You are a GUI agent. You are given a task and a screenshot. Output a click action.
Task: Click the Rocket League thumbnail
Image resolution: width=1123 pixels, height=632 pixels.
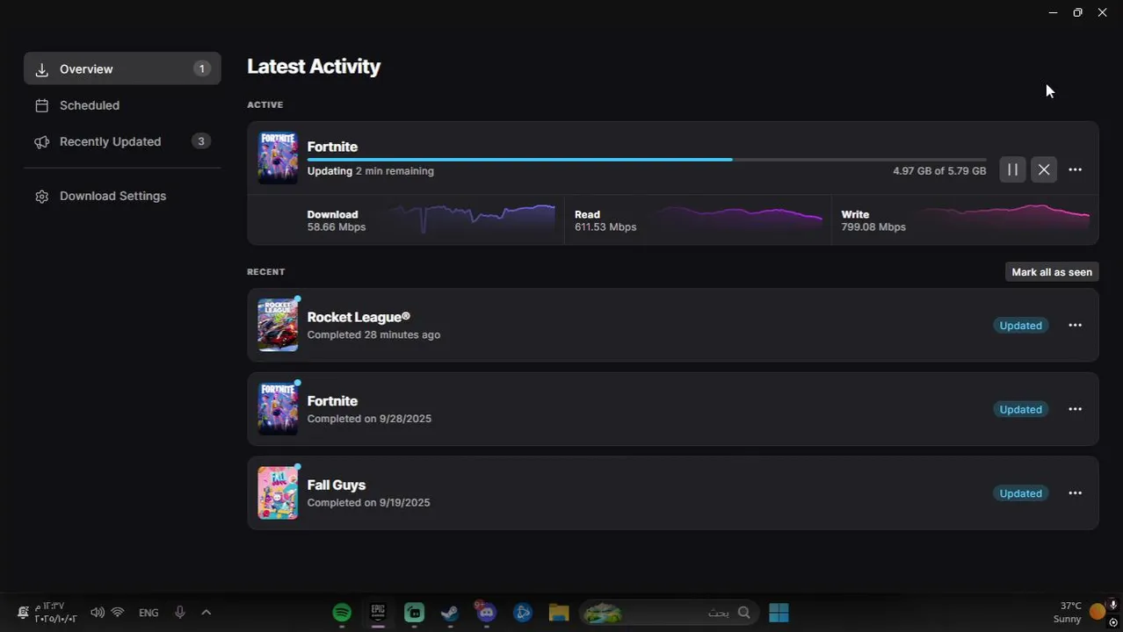[x=278, y=325]
